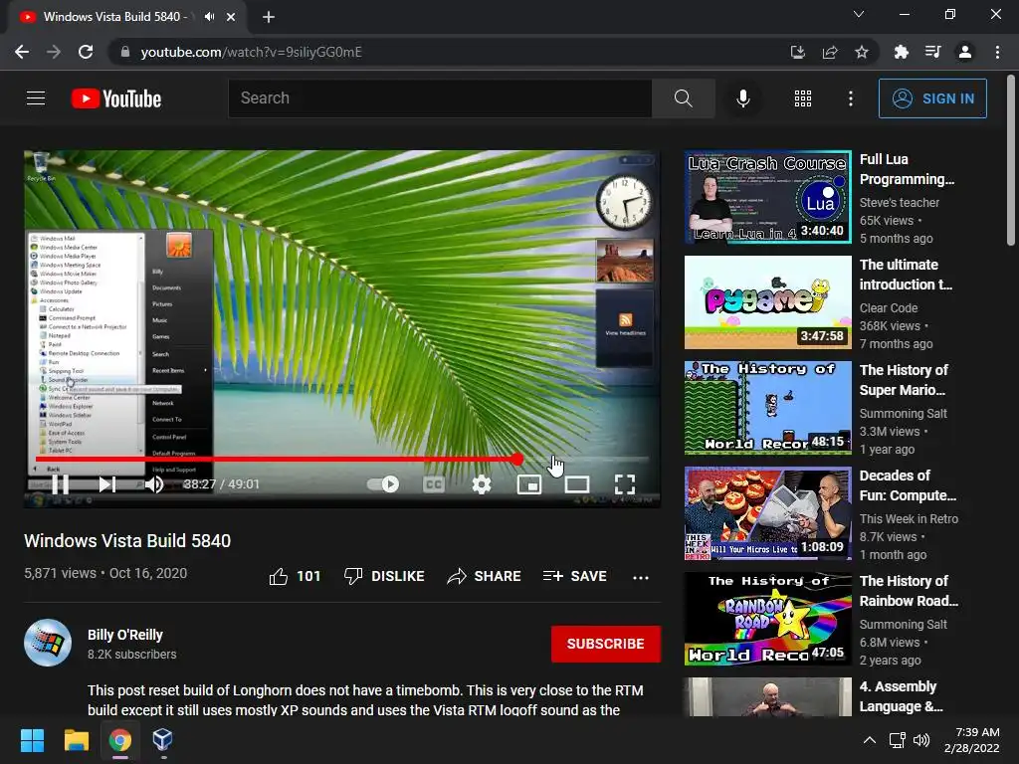Open the player settings gear

coord(482,484)
